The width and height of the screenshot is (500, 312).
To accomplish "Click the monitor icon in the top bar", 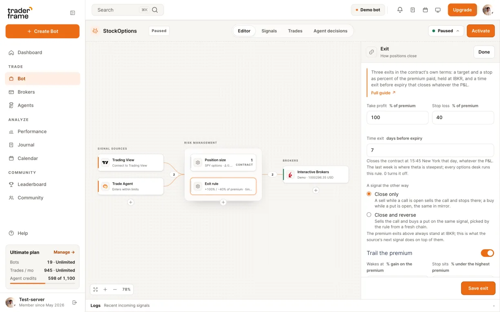I will click(x=438, y=10).
